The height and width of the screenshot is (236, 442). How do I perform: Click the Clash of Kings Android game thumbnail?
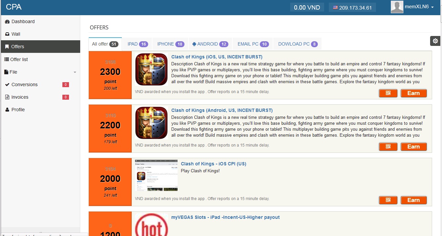point(152,123)
